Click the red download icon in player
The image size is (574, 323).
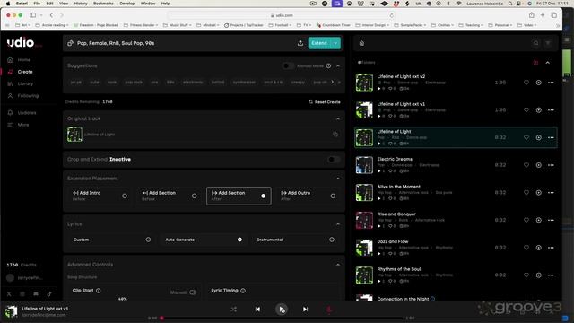329,310
